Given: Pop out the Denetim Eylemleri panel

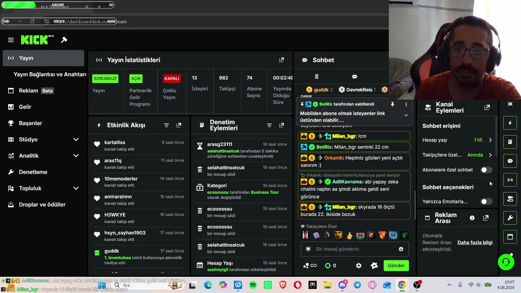Looking at the screenshot, I should 281,125.
